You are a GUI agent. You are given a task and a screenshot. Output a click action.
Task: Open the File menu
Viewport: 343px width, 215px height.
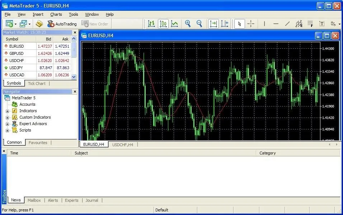pyautogui.click(x=8, y=14)
